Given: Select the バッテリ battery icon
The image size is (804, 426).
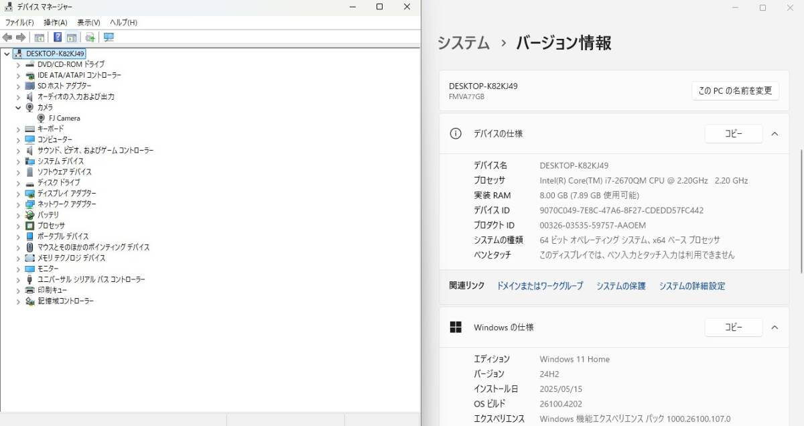Looking at the screenshot, I should click(29, 215).
